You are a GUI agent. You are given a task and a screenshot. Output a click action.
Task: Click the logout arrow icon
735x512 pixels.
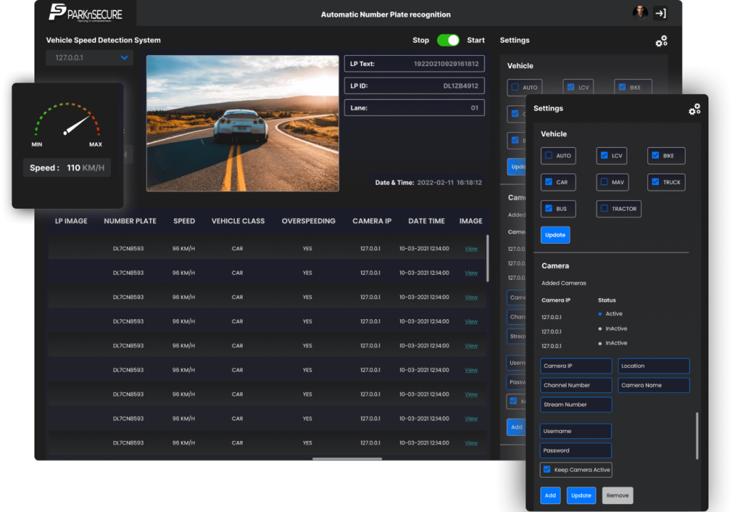click(660, 12)
